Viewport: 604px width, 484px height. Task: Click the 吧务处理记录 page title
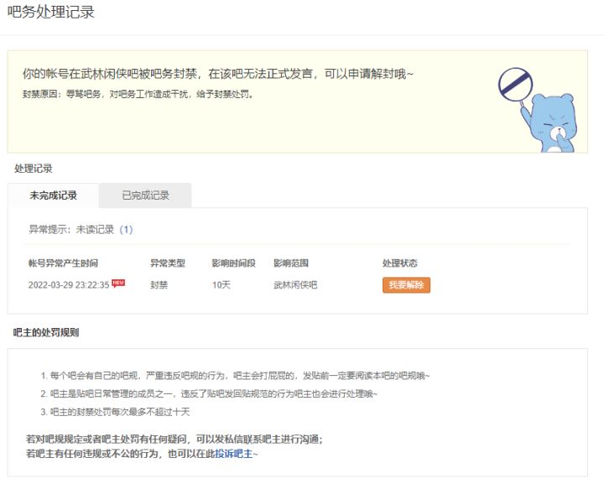coord(50,12)
